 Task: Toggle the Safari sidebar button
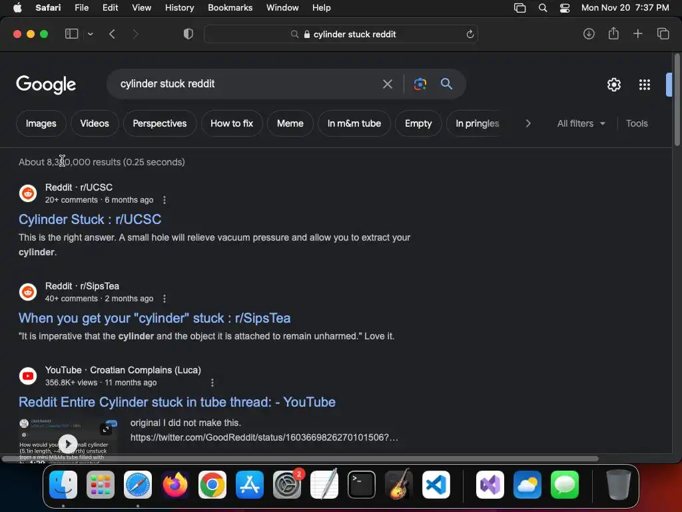tap(71, 34)
